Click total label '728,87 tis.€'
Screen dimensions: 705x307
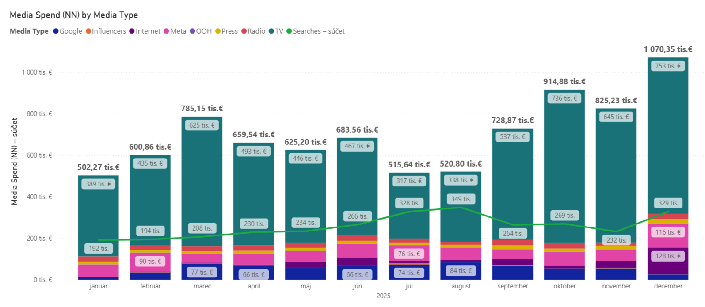[x=513, y=121]
